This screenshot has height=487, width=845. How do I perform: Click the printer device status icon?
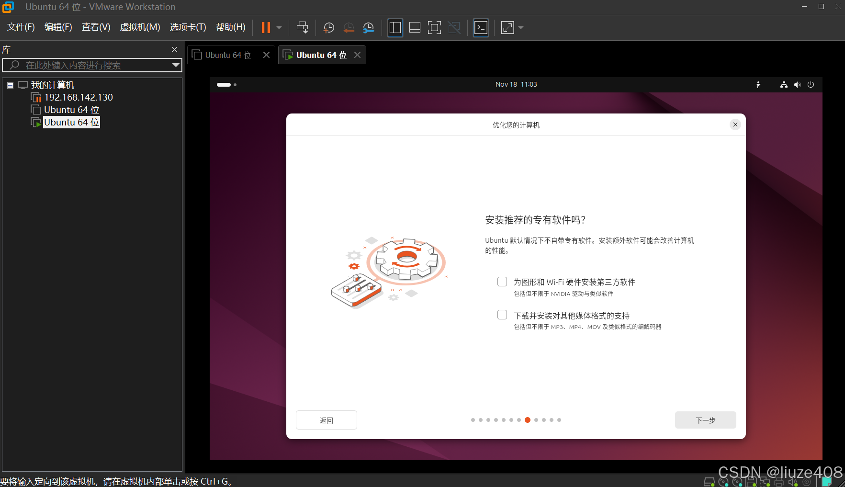pos(779,482)
